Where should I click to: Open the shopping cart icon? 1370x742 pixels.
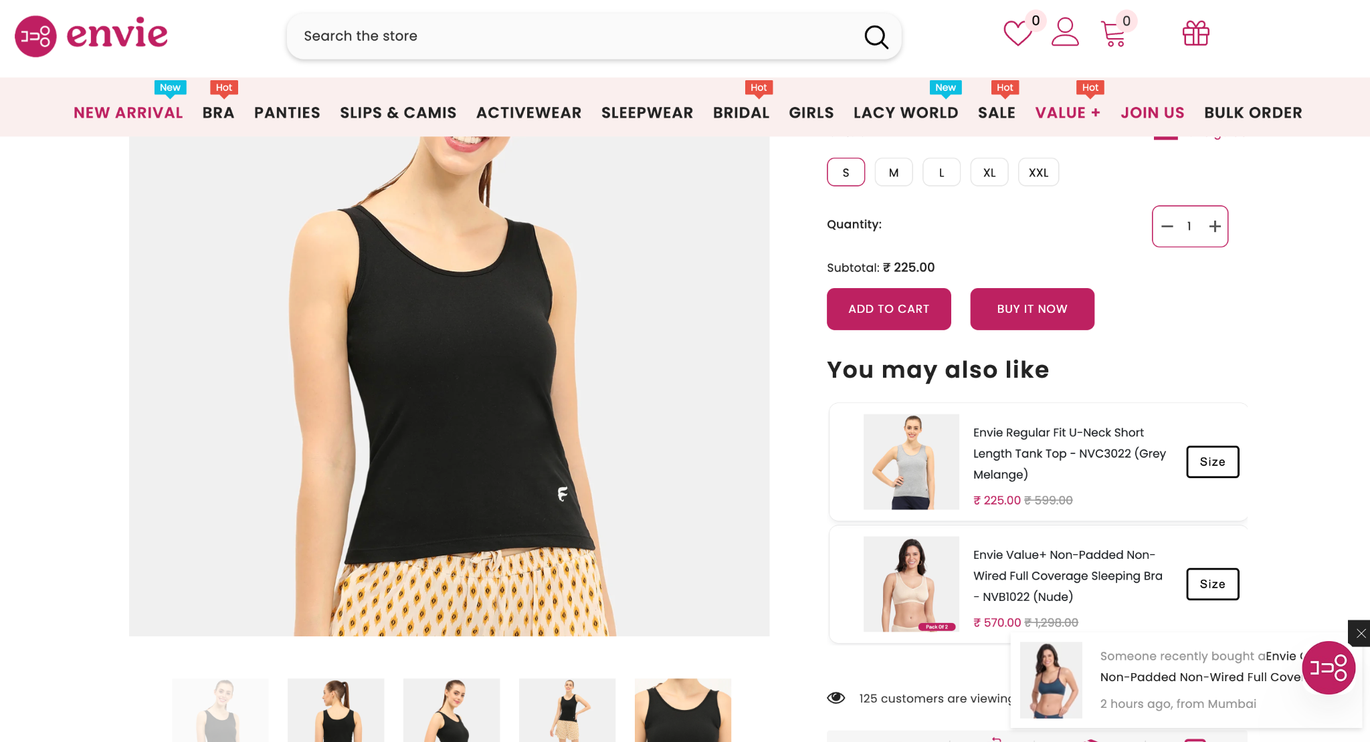1113,33
